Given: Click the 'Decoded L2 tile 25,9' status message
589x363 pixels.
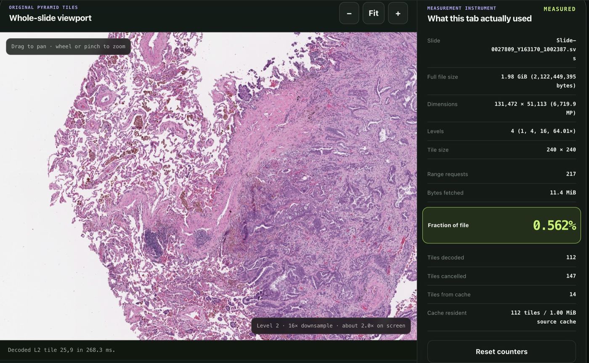Looking at the screenshot, I should (x=61, y=350).
